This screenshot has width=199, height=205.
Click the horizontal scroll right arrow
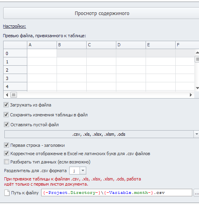click(x=191, y=95)
